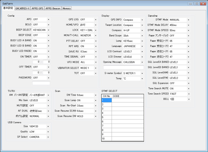Select DTMF SELECT row 1 CODE cell
The image size is (208, 152).
[x=127, y=100]
